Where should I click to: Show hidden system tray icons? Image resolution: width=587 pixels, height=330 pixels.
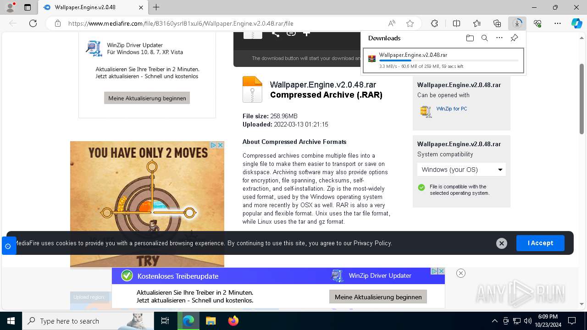point(494,321)
